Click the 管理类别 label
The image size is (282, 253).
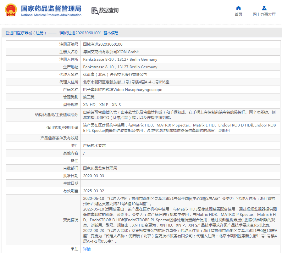point(70,97)
